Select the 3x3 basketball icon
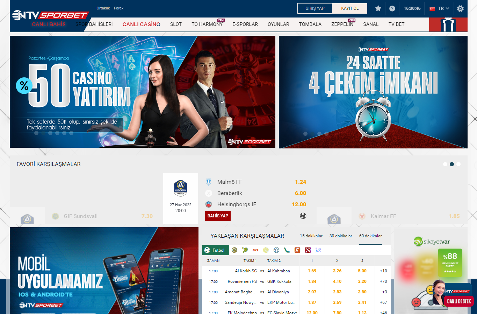Image resolution: width=477 pixels, height=314 pixels. point(255,250)
